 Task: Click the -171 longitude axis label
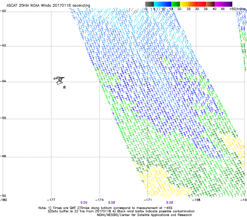tap(148, 200)
